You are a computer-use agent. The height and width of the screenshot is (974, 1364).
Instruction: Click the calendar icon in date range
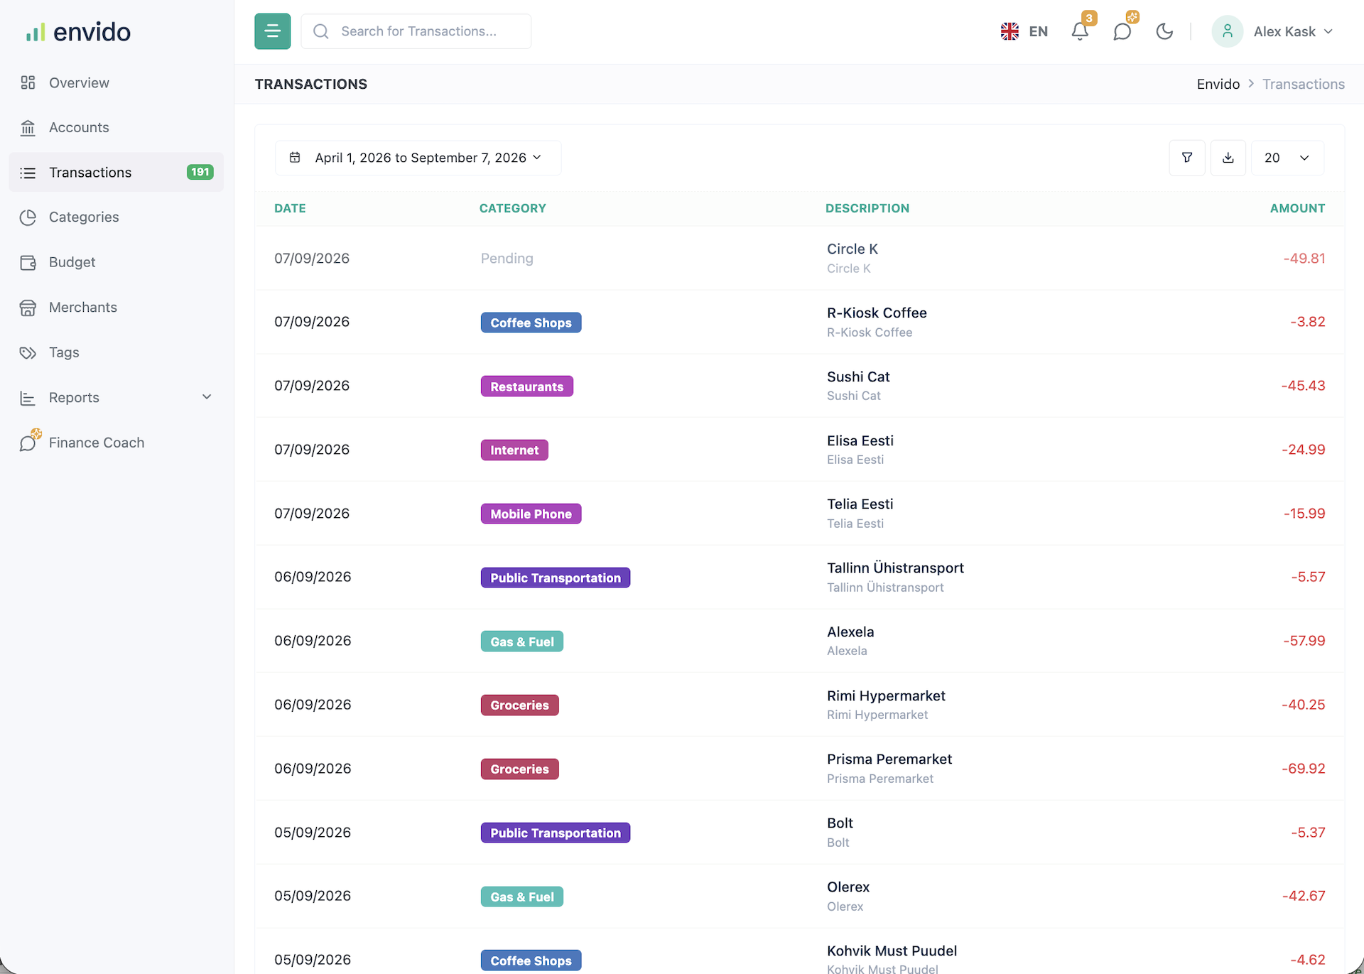295,158
